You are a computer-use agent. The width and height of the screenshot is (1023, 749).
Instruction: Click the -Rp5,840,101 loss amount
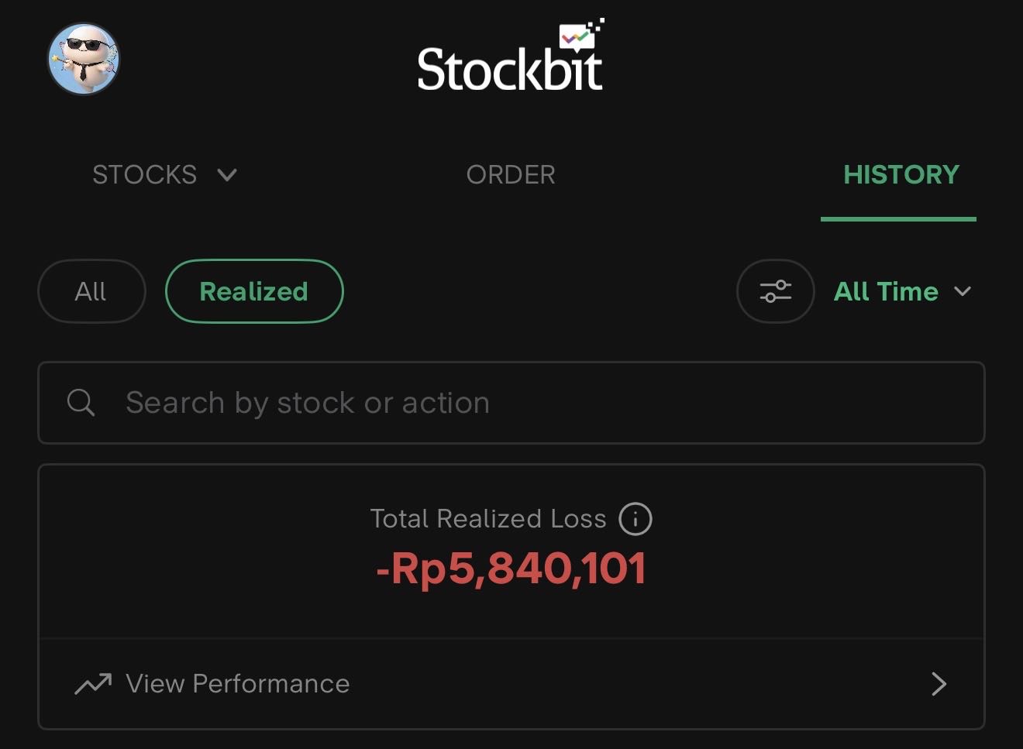511,569
